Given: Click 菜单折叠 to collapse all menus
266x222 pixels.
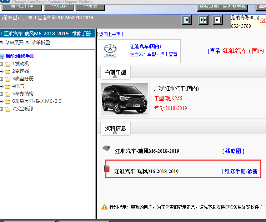Looking at the screenshot, I should pos(41,42).
